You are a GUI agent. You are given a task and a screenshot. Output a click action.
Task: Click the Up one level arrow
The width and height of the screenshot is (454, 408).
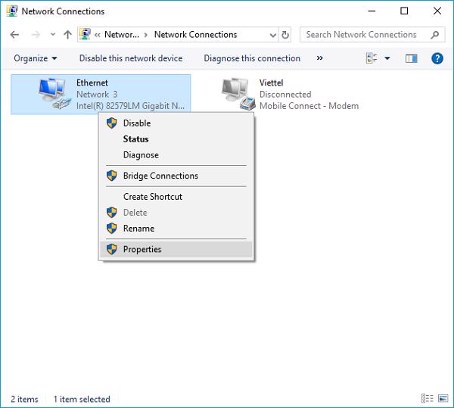(68, 35)
